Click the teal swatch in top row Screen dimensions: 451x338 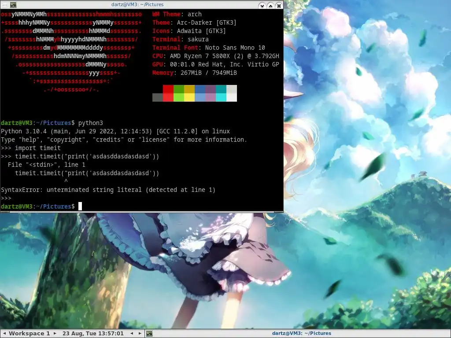221,89
